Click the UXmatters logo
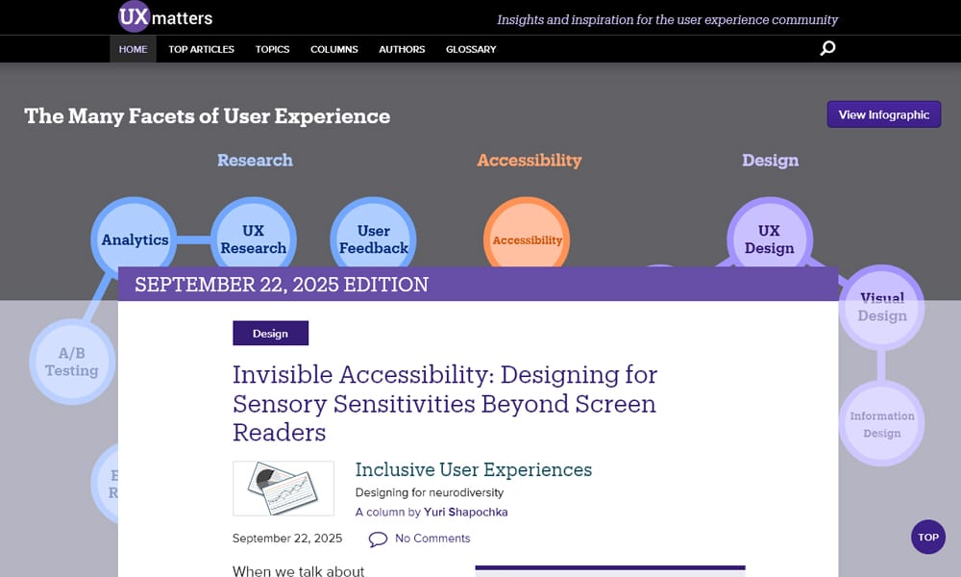This screenshot has height=577, width=961. coord(161,16)
